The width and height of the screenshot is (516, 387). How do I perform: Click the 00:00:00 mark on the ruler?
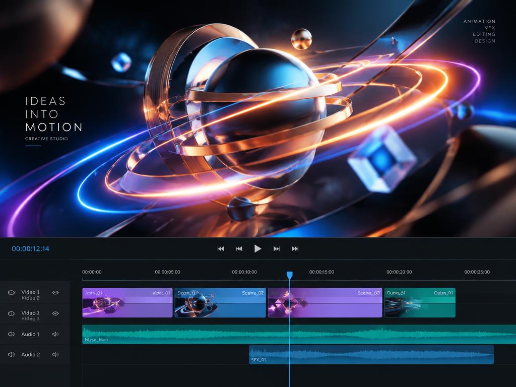point(92,272)
